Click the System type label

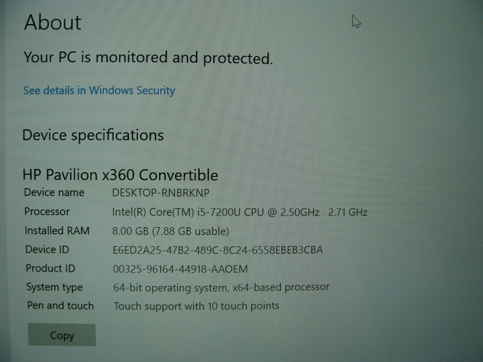[x=54, y=287]
